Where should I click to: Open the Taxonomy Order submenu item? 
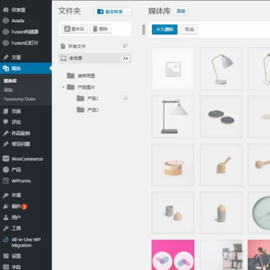coord(20,99)
